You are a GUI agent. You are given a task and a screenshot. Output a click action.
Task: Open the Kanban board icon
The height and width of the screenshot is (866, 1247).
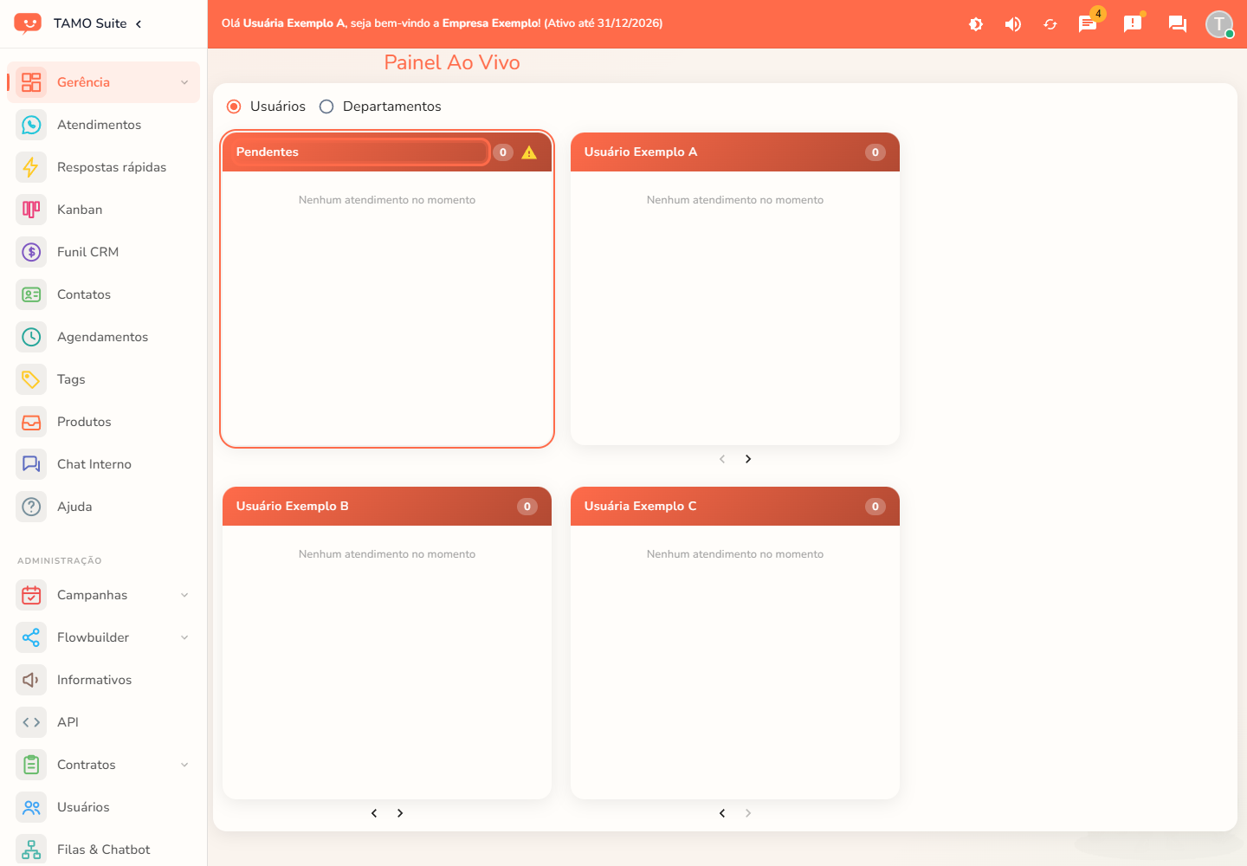[31, 210]
